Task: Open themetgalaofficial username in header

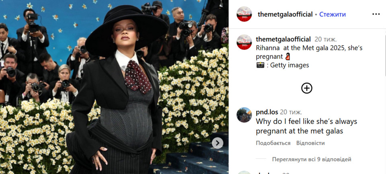Action: (285, 14)
